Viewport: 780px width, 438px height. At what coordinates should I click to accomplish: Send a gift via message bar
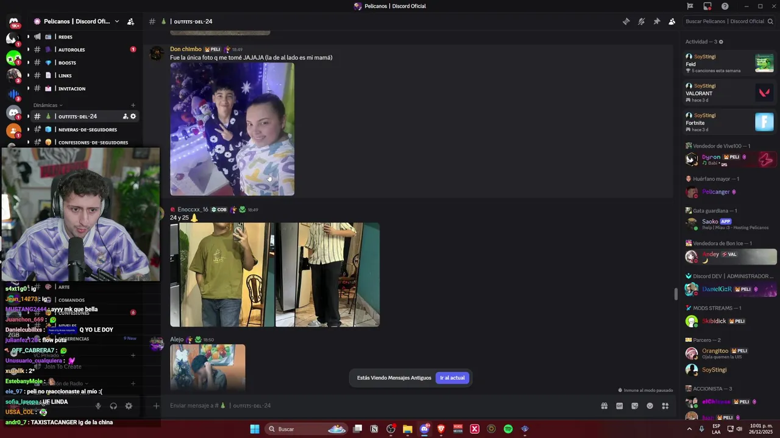604,406
